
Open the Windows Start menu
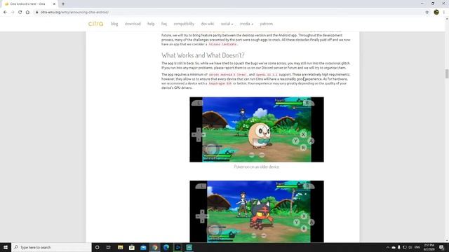[x=6, y=247]
